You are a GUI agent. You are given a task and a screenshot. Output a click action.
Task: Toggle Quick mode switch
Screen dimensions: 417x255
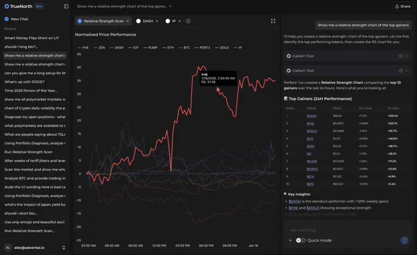tap(300, 240)
